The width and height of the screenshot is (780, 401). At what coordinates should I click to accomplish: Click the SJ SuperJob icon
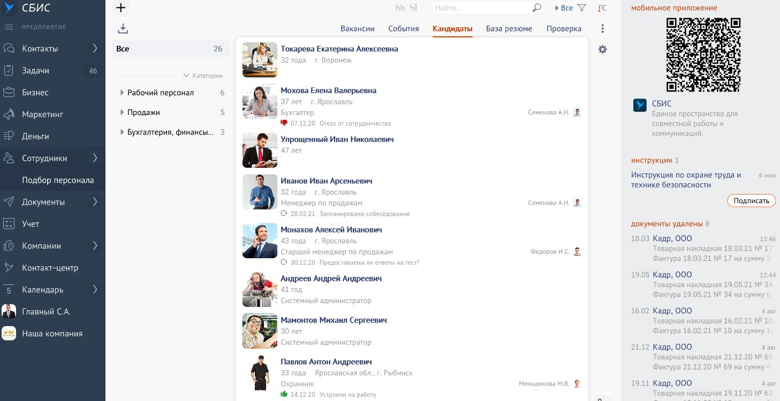tap(413, 8)
